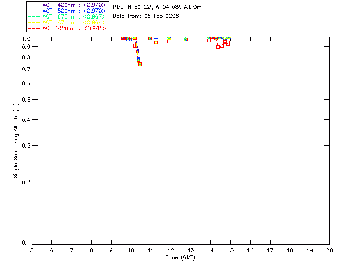Click y-axis tick label 0.3
The width and height of the screenshot is (339, 271).
click(26, 146)
